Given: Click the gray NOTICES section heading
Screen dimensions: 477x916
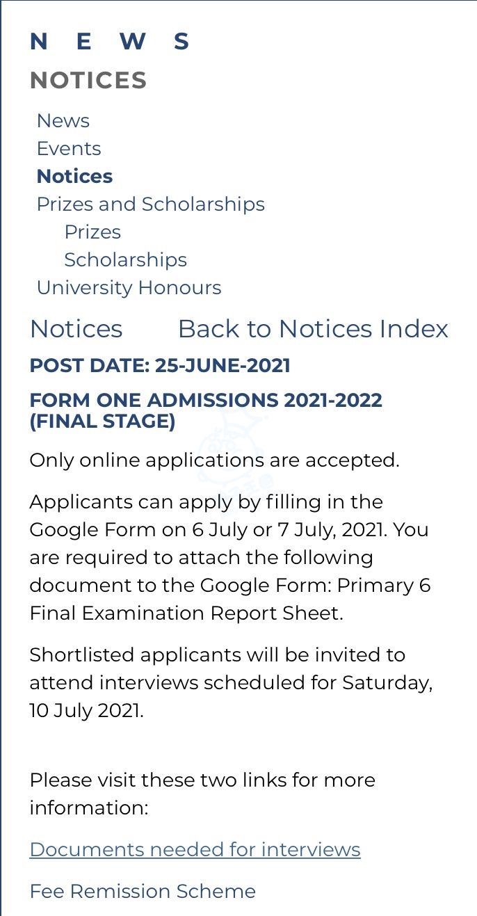Looking at the screenshot, I should [88, 81].
